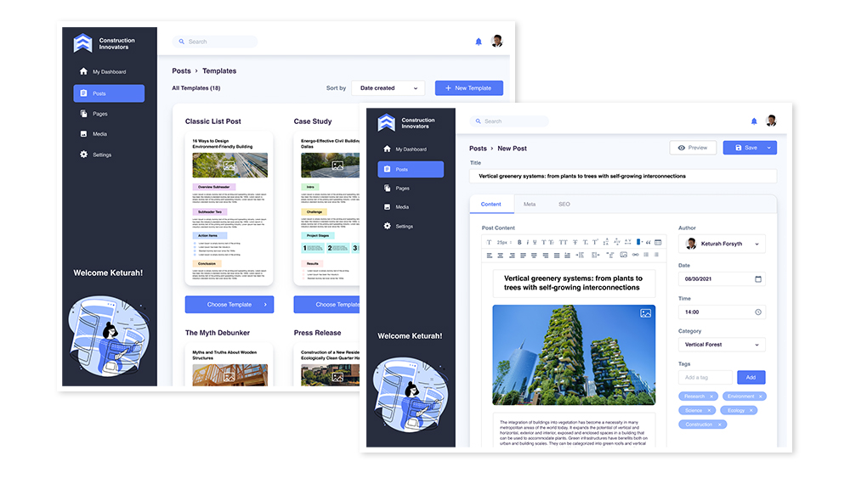Viewport: 850px width, 478px height.
Task: Switch to the SEO tab
Action: click(x=564, y=205)
